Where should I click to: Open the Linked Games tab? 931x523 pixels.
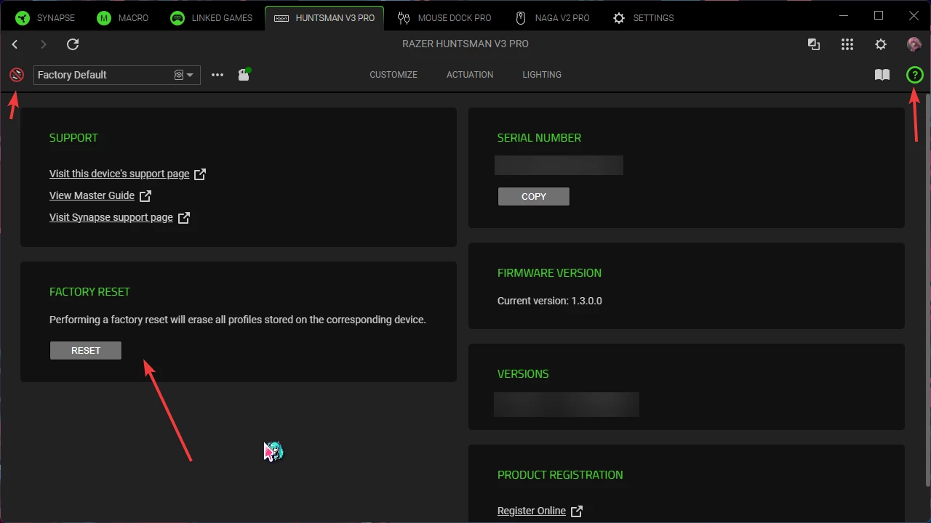[x=212, y=17]
